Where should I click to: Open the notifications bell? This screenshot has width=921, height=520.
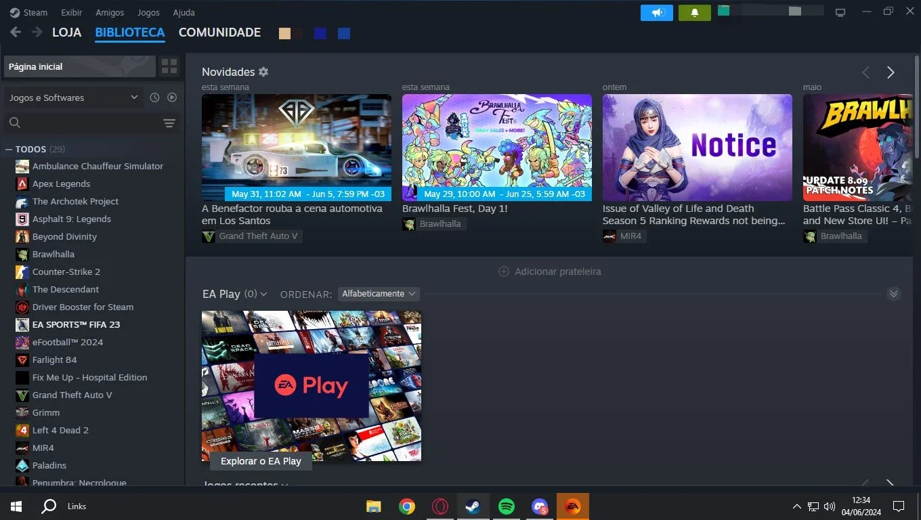click(695, 13)
